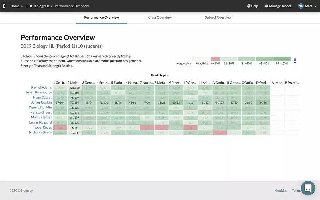Click James Denkin's 37/104 cell
This screenshot has height=200, width=320.
point(60,103)
